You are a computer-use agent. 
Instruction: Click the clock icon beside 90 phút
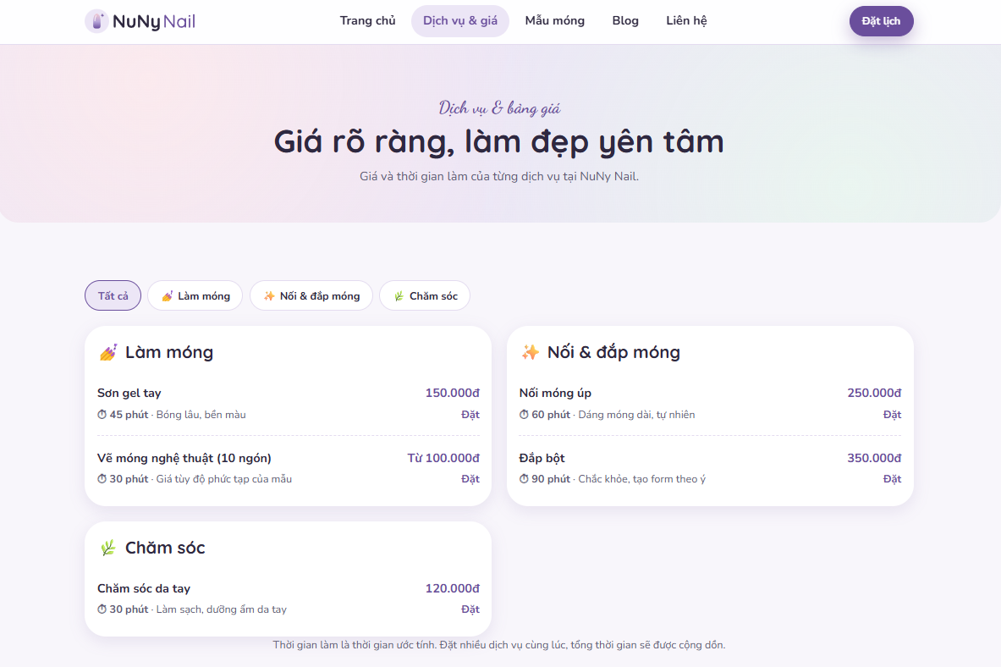[524, 479]
